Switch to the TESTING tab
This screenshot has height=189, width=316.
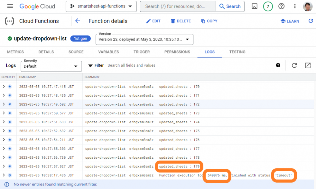coord(237,52)
